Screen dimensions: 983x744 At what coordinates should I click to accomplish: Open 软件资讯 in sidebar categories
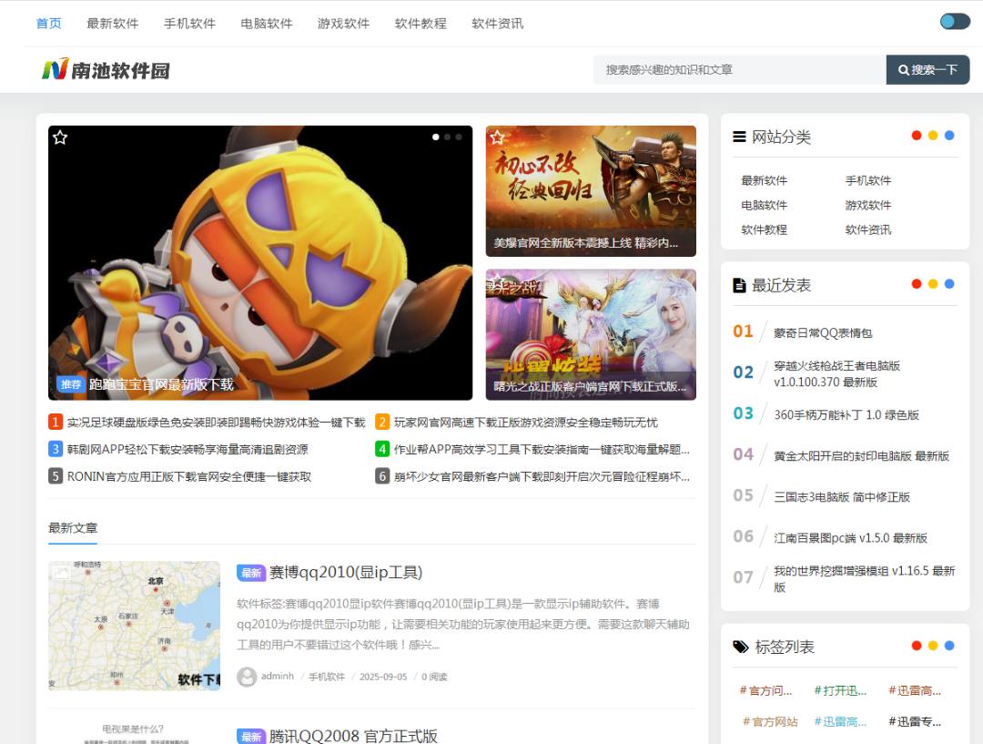pos(868,229)
